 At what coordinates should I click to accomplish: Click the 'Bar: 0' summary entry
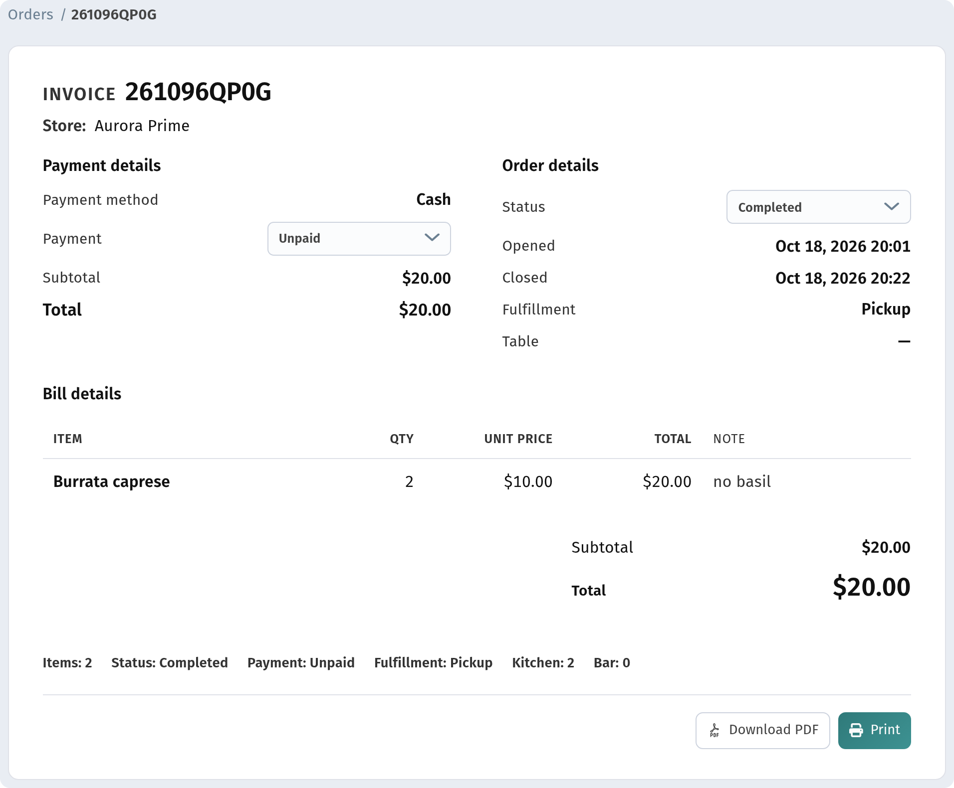pyautogui.click(x=612, y=662)
